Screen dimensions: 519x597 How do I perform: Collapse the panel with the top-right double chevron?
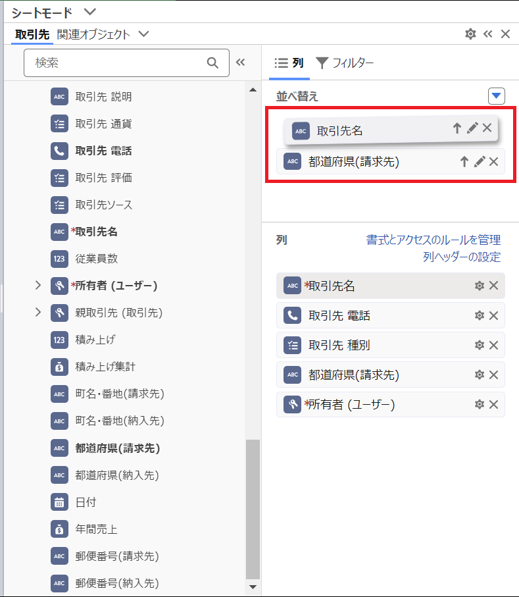pos(488,34)
